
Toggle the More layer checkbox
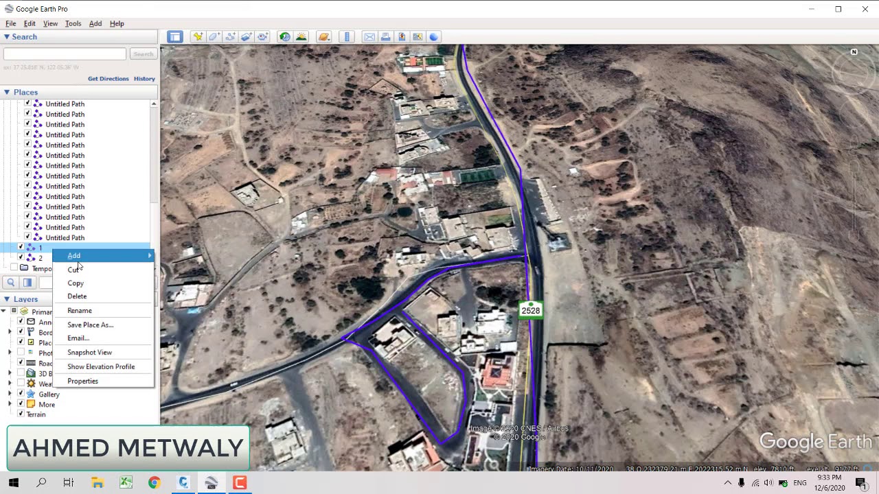(21, 404)
